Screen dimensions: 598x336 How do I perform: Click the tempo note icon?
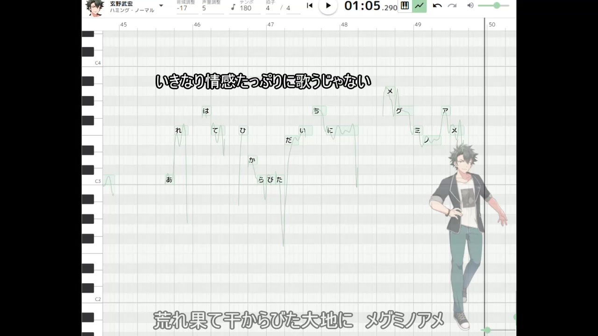[233, 7]
